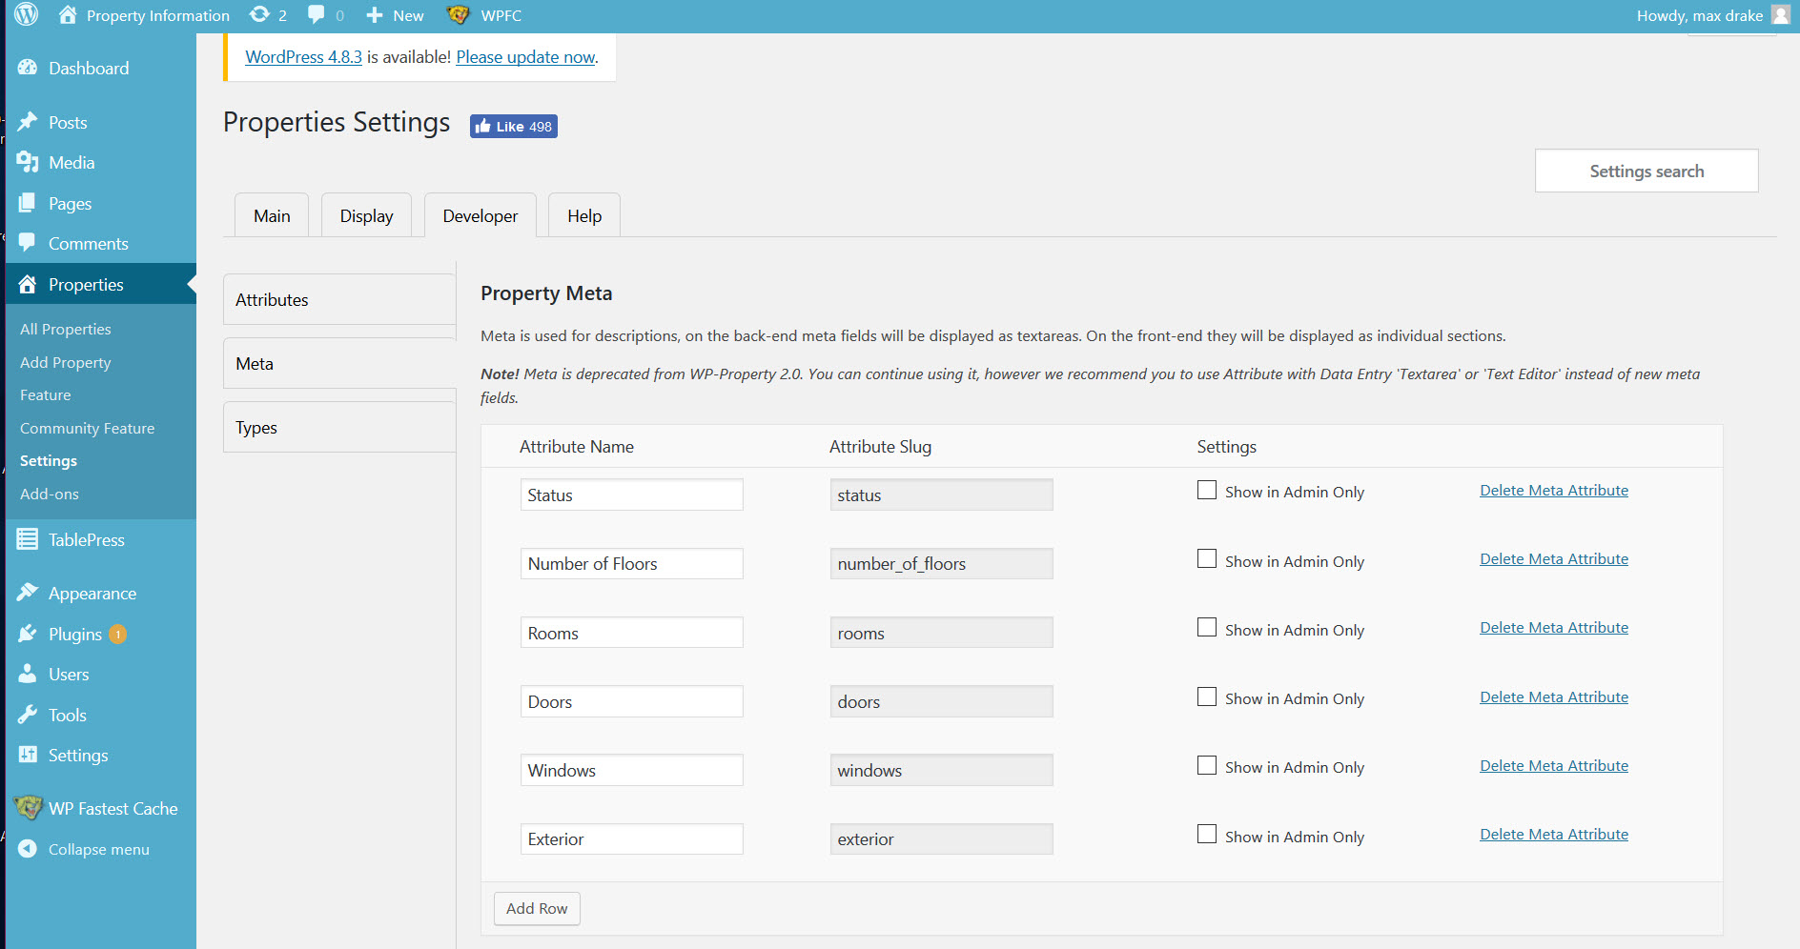Open the Types section in side panel

[338, 428]
